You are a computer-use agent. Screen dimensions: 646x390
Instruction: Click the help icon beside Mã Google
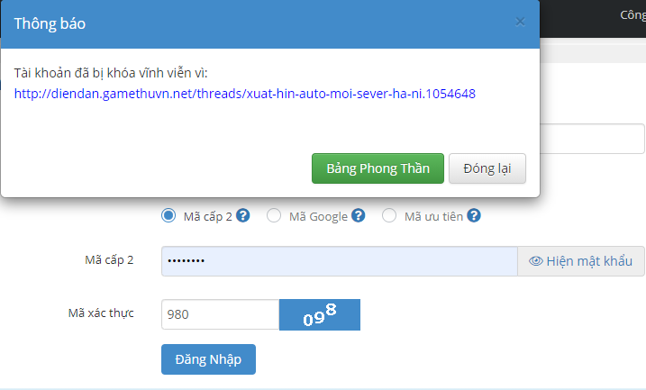pos(359,216)
